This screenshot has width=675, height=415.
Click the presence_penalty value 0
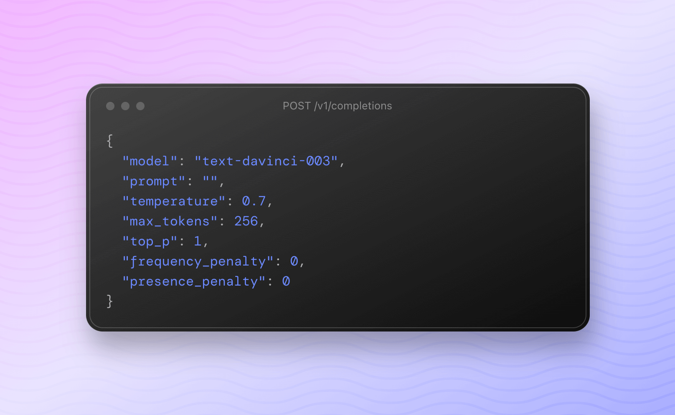point(286,281)
